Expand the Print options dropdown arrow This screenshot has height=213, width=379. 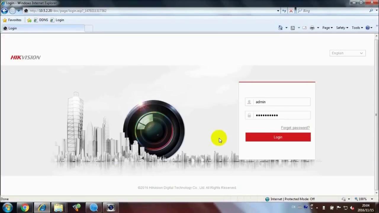tap(318, 28)
